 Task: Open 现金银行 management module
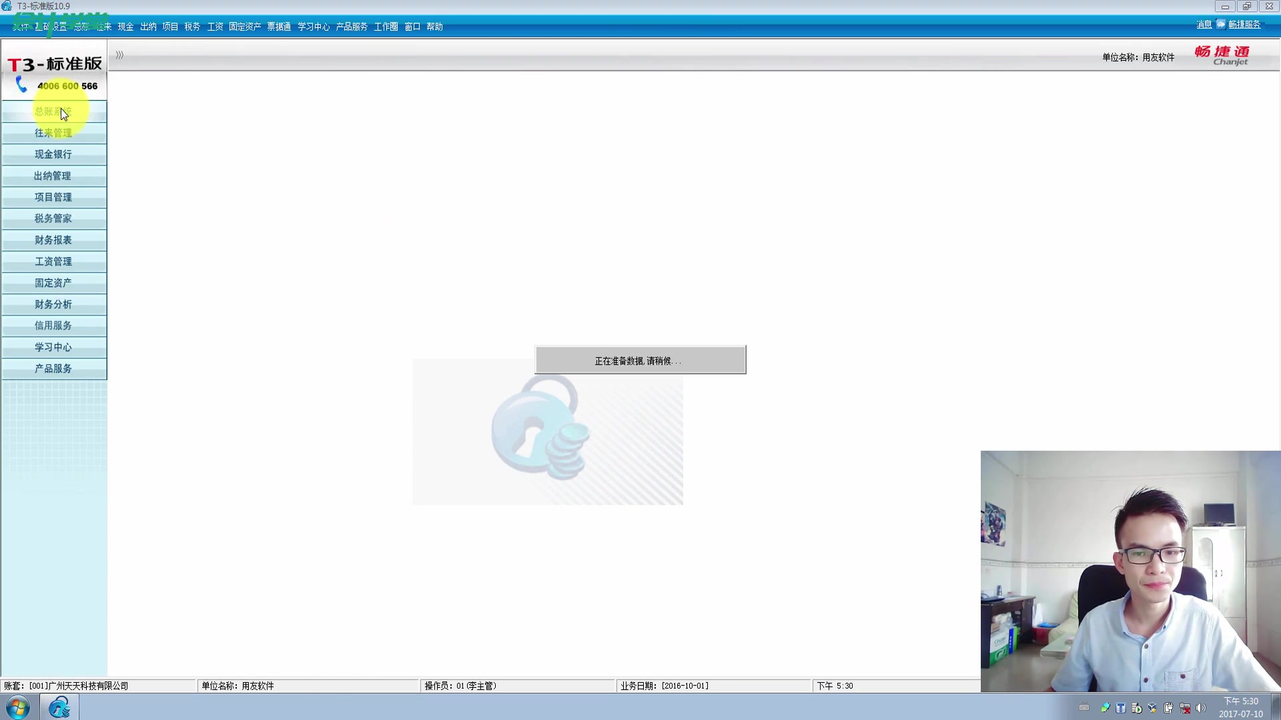(53, 154)
